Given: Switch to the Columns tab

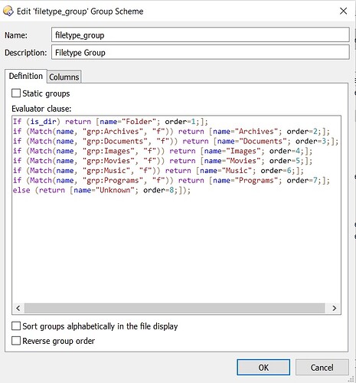Looking at the screenshot, I should (64, 77).
